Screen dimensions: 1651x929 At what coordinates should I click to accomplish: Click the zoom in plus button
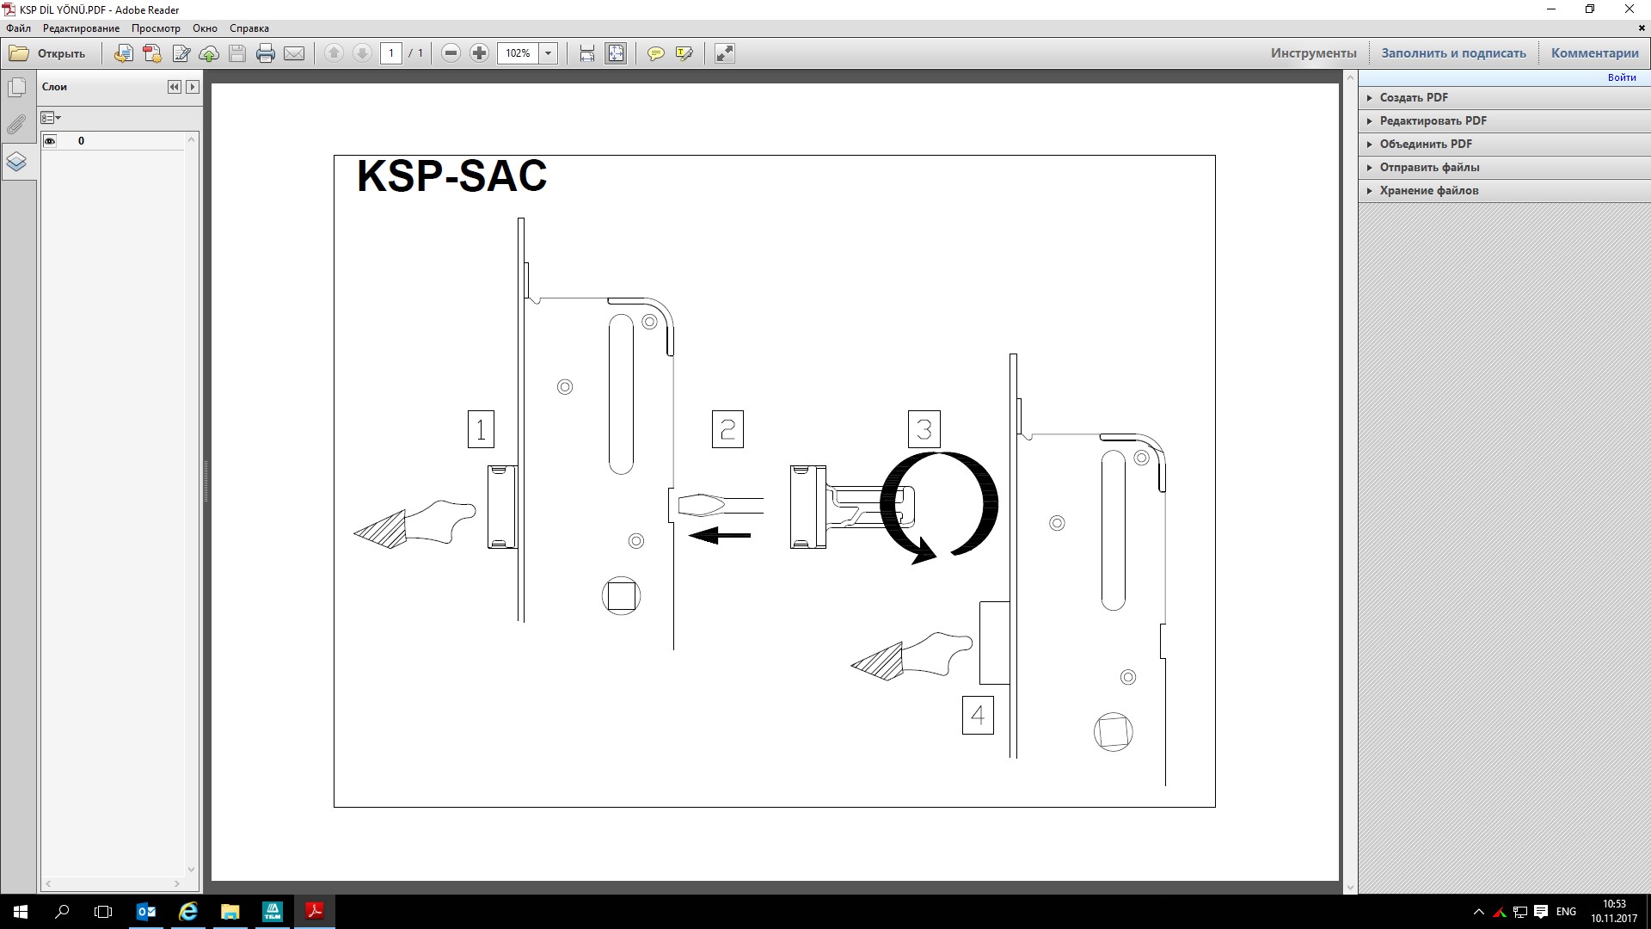[x=480, y=53]
